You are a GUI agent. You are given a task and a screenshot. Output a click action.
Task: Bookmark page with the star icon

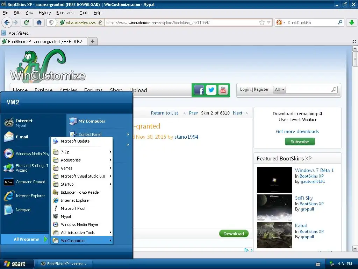[x=262, y=22]
